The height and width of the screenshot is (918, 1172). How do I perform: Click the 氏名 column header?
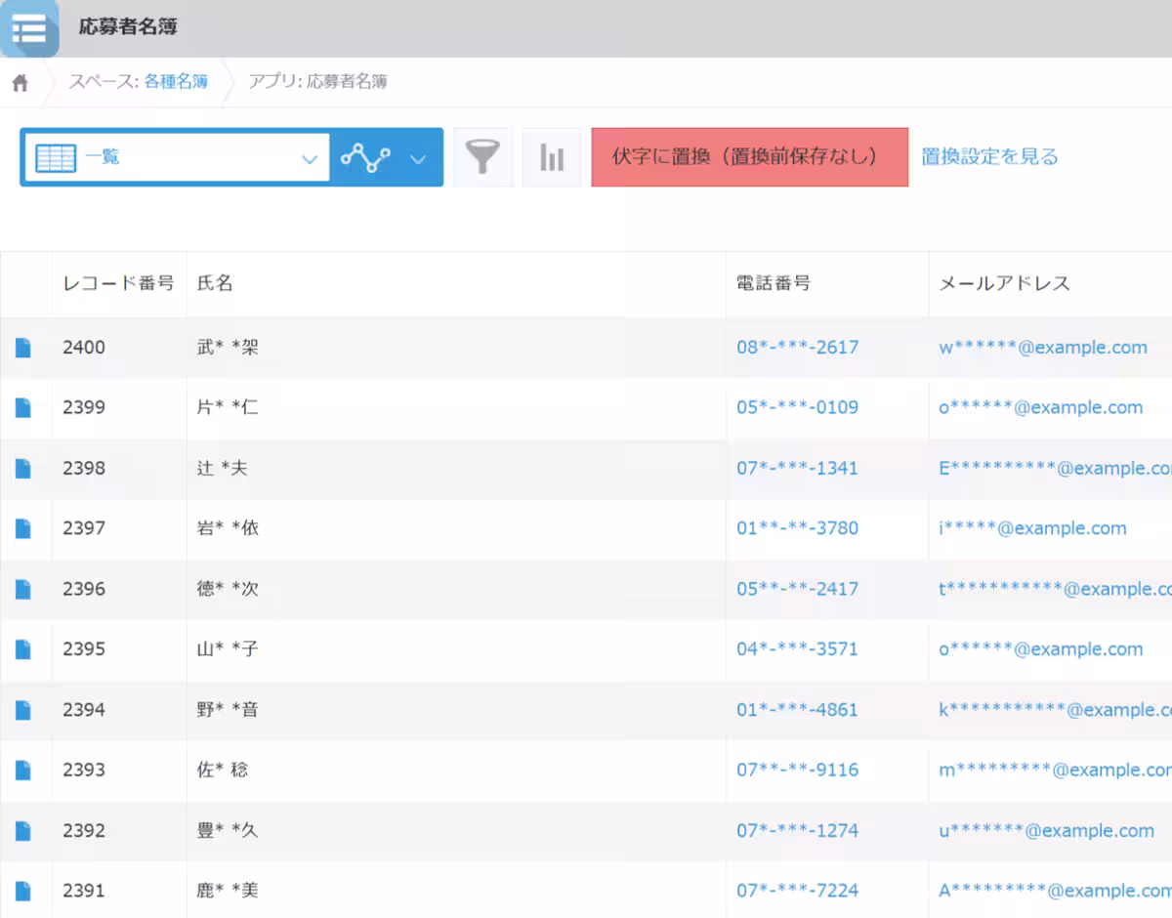pos(215,284)
